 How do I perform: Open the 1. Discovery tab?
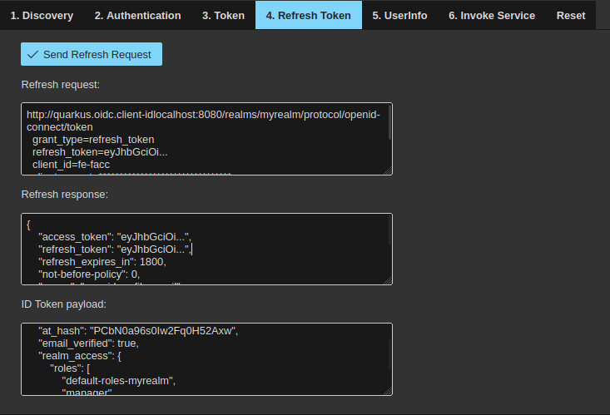coord(42,15)
